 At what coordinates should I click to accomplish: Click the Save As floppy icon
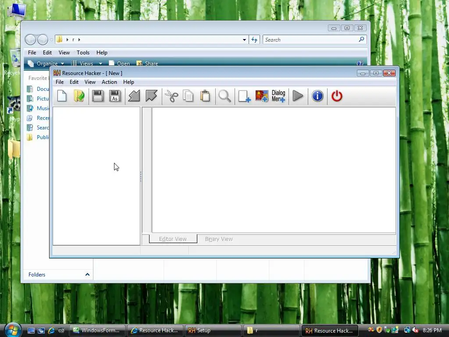(x=115, y=96)
